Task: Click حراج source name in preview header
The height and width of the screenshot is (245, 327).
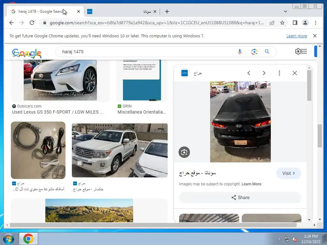Action: click(x=198, y=73)
